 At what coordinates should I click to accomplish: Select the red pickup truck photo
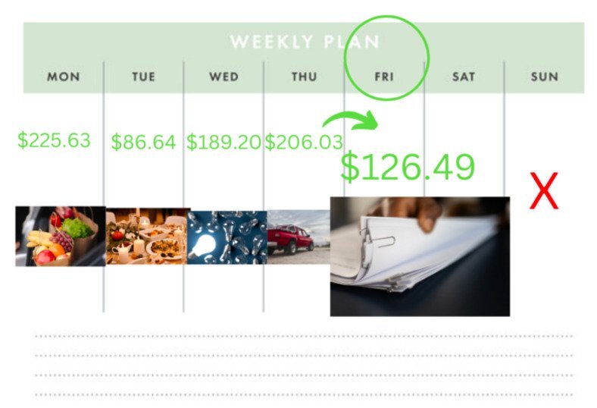click(x=299, y=237)
